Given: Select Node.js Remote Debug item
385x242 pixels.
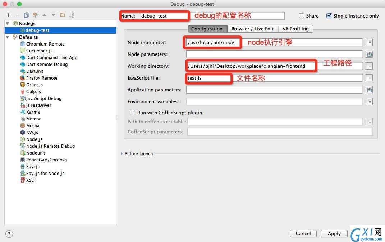Looking at the screenshot, I should pyautogui.click(x=50, y=146).
